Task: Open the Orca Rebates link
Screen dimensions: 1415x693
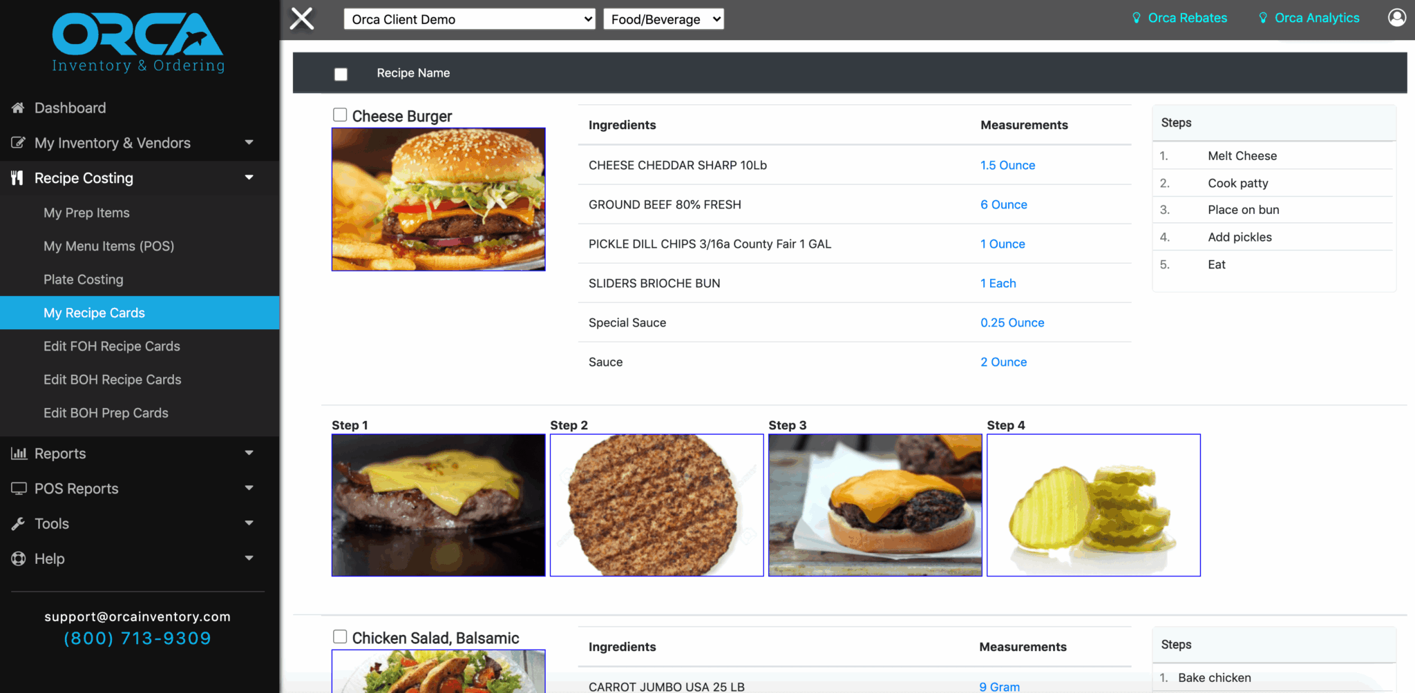Action: [x=1187, y=18]
